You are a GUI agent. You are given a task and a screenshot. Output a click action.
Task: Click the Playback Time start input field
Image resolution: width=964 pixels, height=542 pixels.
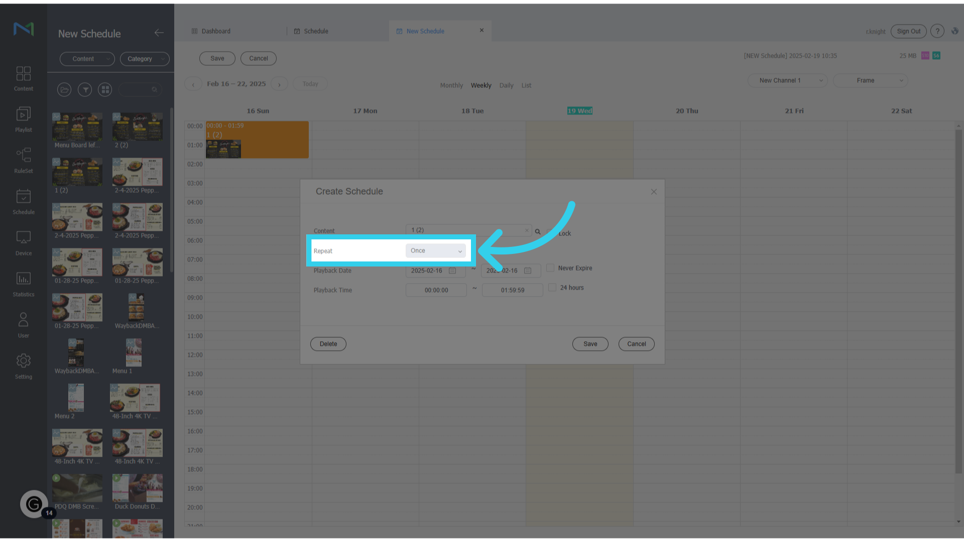[436, 290]
